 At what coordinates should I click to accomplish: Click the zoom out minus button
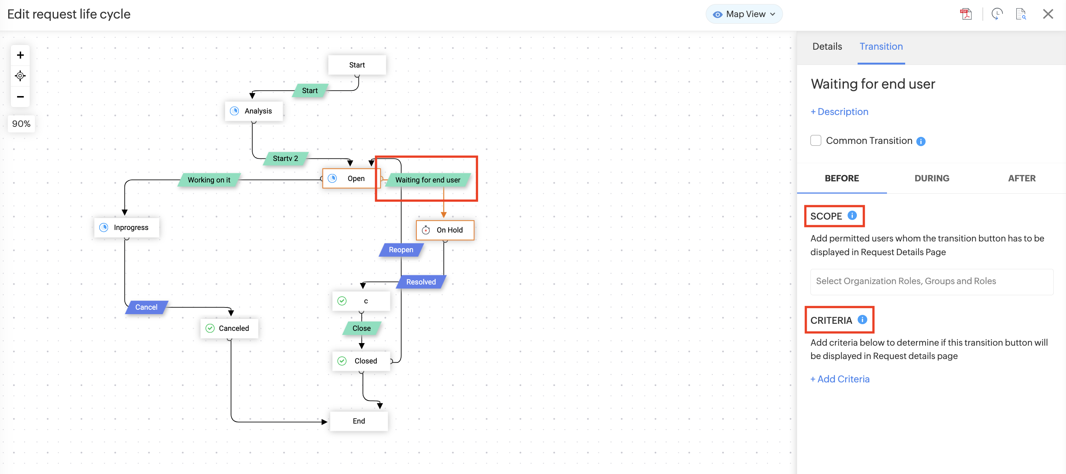click(20, 97)
